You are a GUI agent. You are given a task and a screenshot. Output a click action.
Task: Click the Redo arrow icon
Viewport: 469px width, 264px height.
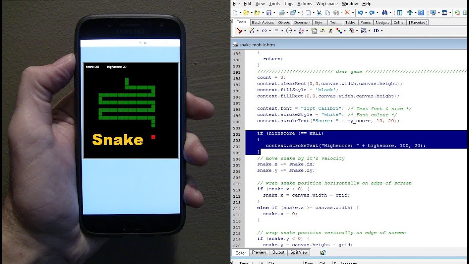(372, 13)
